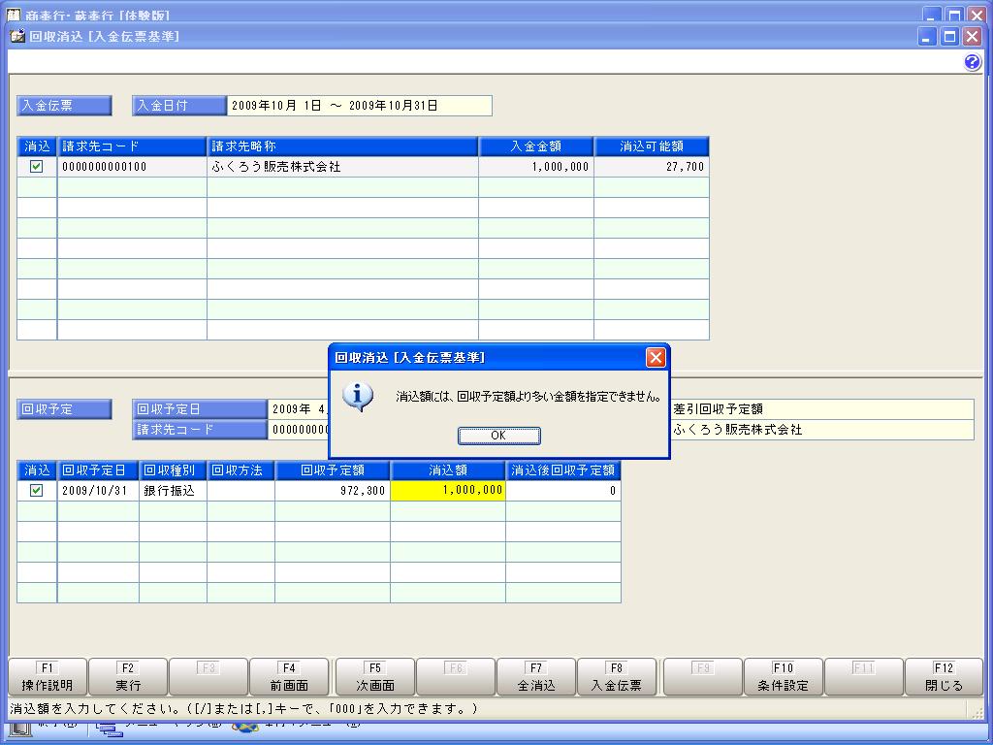Click the 入金金額 column header
This screenshot has width=993, height=745.
535,146
